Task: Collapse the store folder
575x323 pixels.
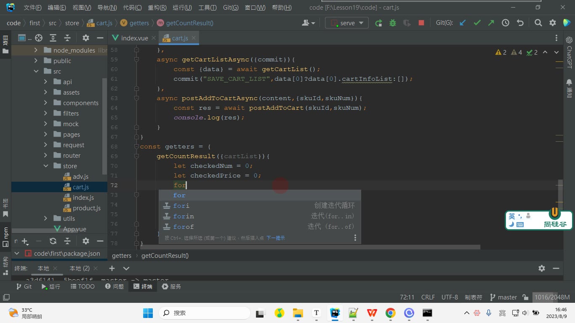Action: [46, 166]
